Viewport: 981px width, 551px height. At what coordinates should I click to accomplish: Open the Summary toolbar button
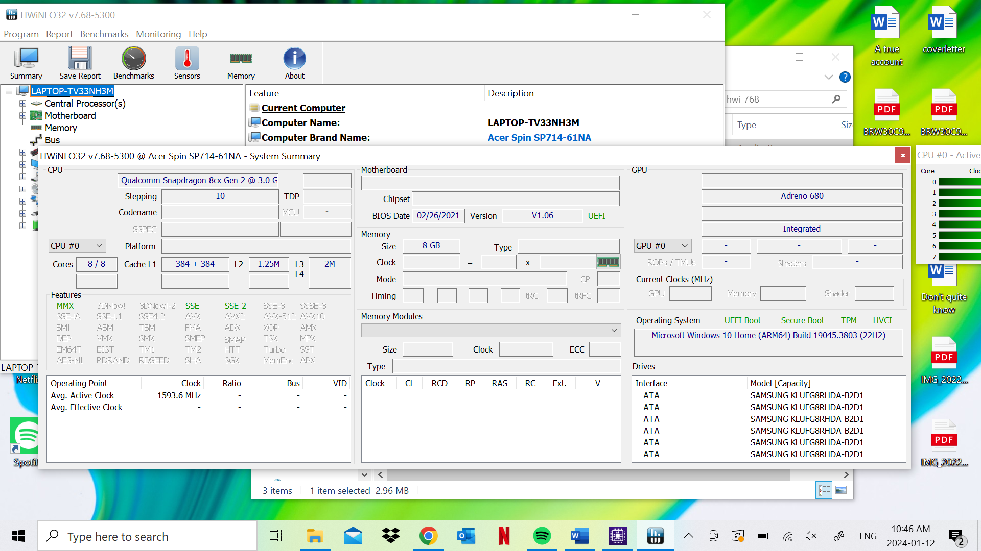pos(26,63)
